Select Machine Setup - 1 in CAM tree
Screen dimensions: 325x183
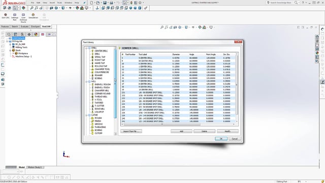[x=24, y=56]
